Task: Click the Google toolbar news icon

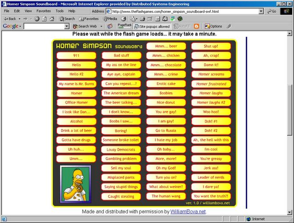Action: (x=110, y=27)
